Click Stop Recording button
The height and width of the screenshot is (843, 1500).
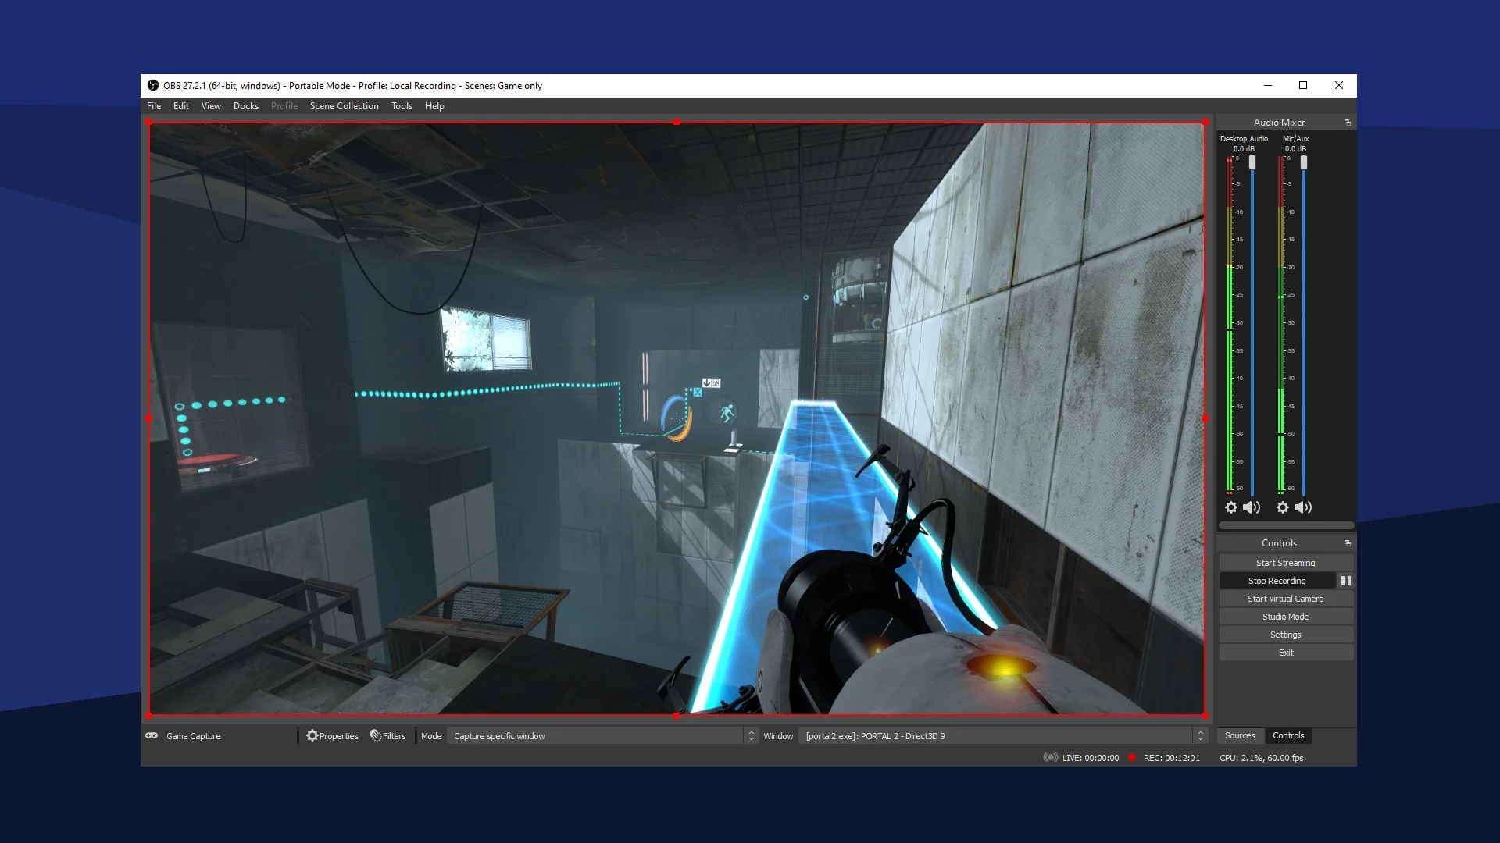[1277, 581]
